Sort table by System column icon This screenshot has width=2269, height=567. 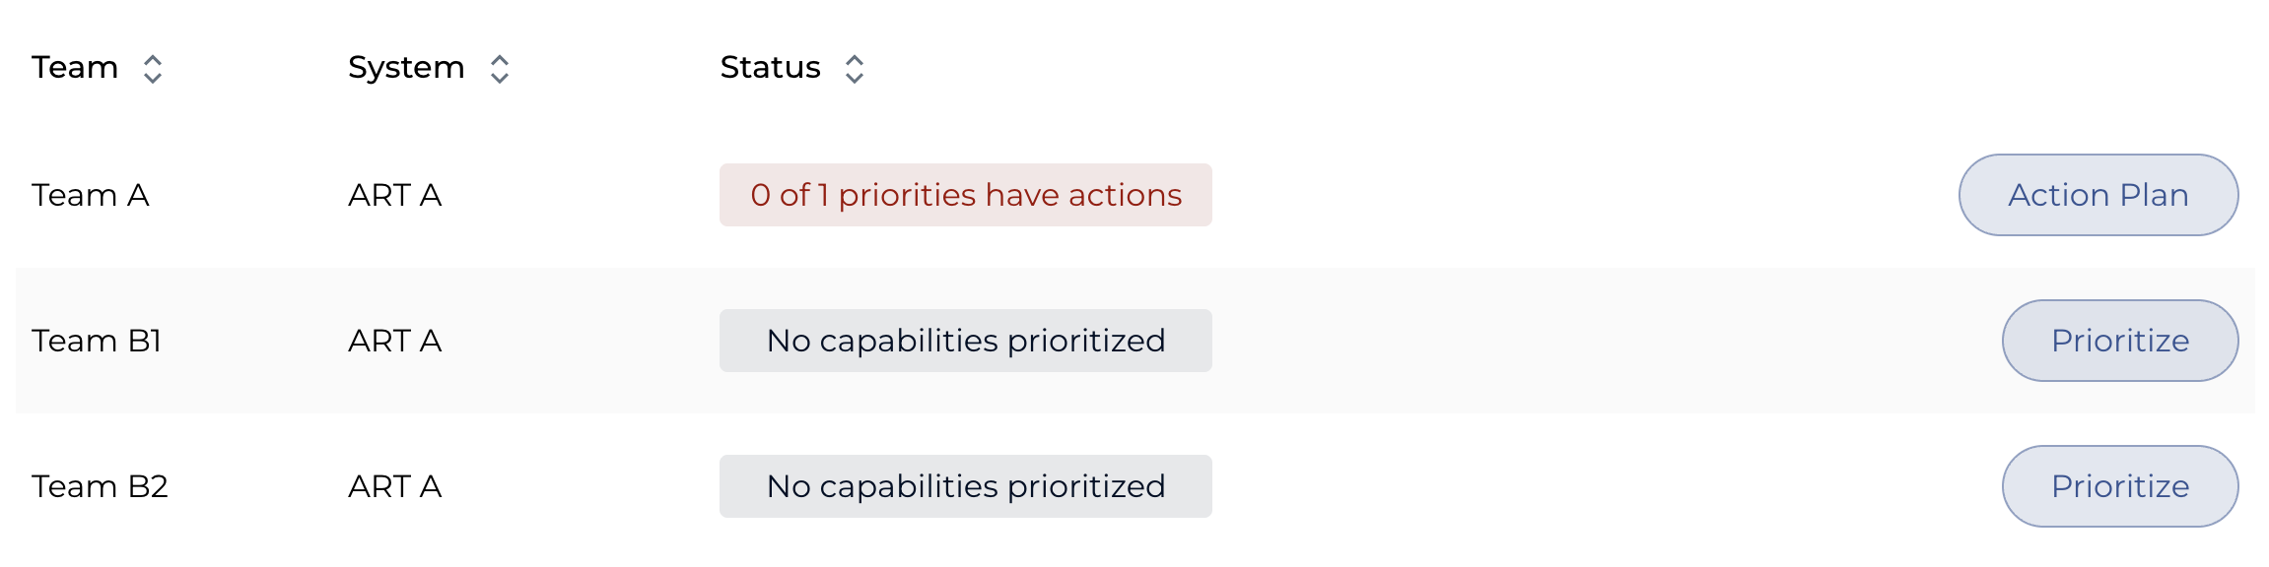(x=500, y=69)
